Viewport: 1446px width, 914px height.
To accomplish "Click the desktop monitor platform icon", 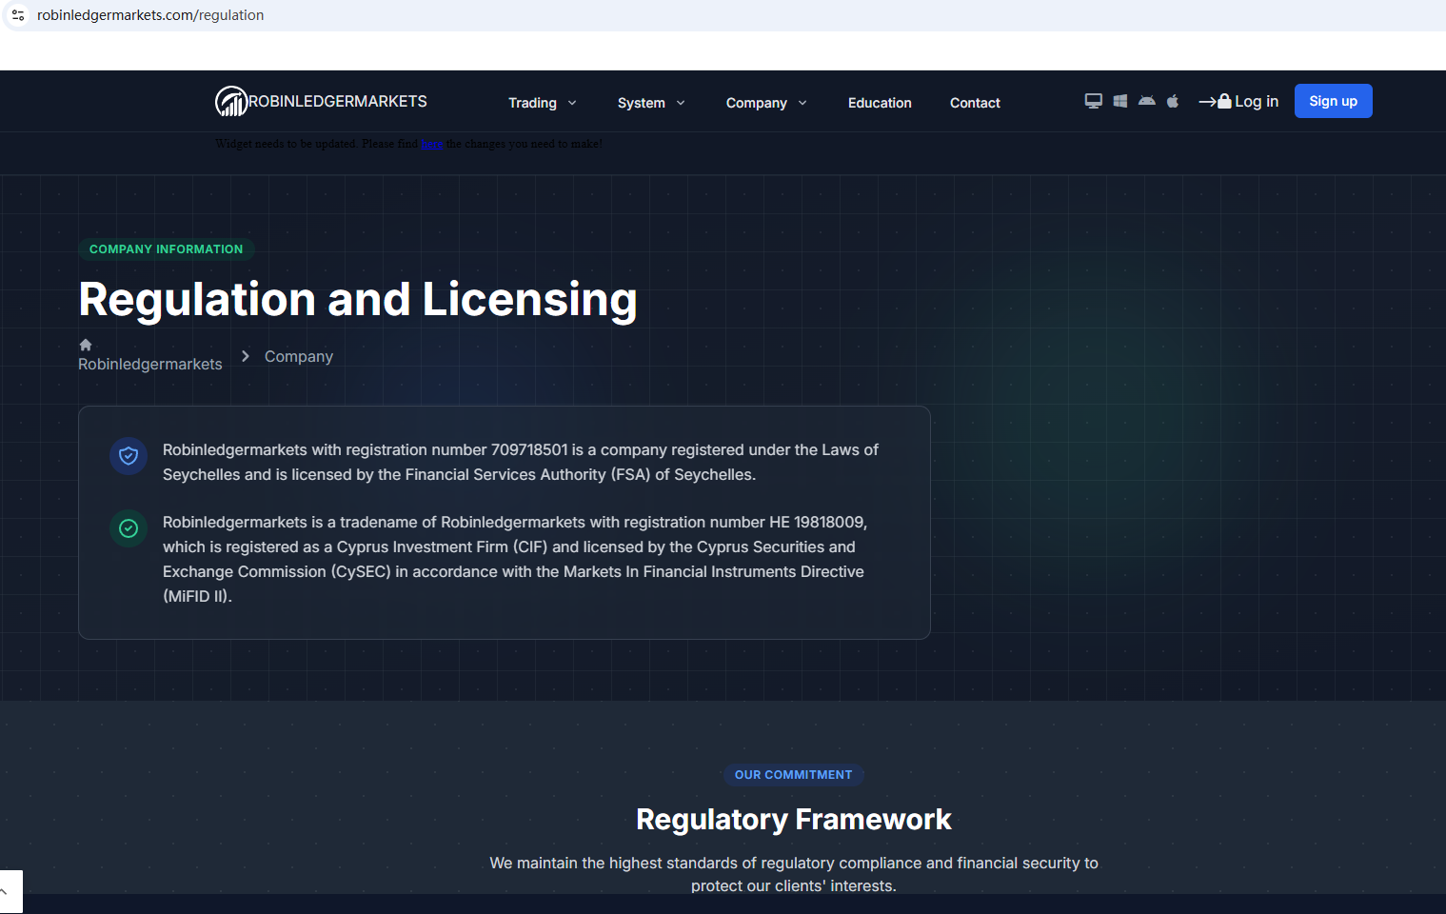I will pyautogui.click(x=1093, y=101).
